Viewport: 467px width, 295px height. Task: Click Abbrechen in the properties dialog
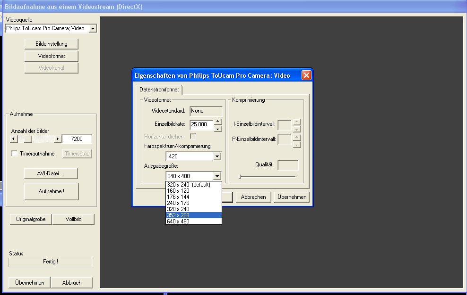(x=254, y=197)
